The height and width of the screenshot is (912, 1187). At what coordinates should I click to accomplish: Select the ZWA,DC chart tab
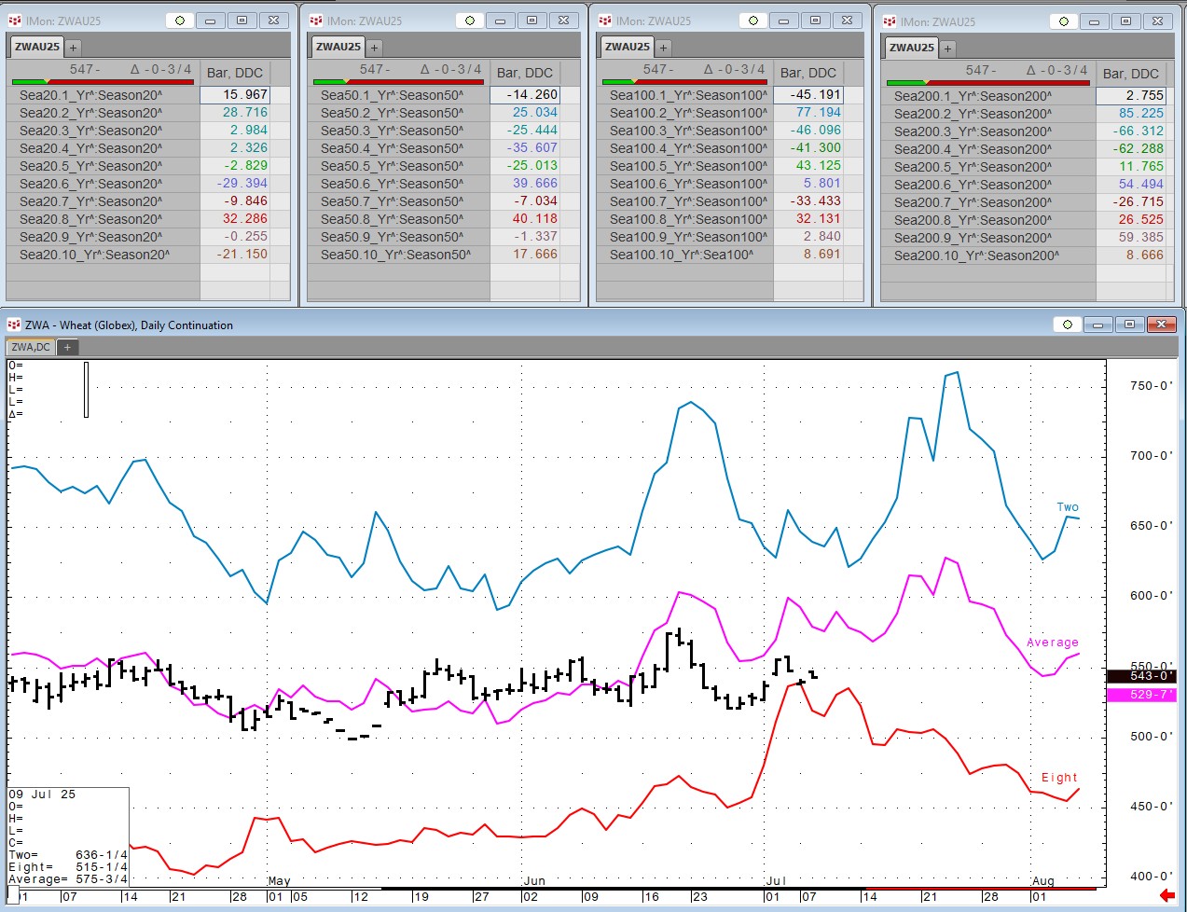coord(31,347)
